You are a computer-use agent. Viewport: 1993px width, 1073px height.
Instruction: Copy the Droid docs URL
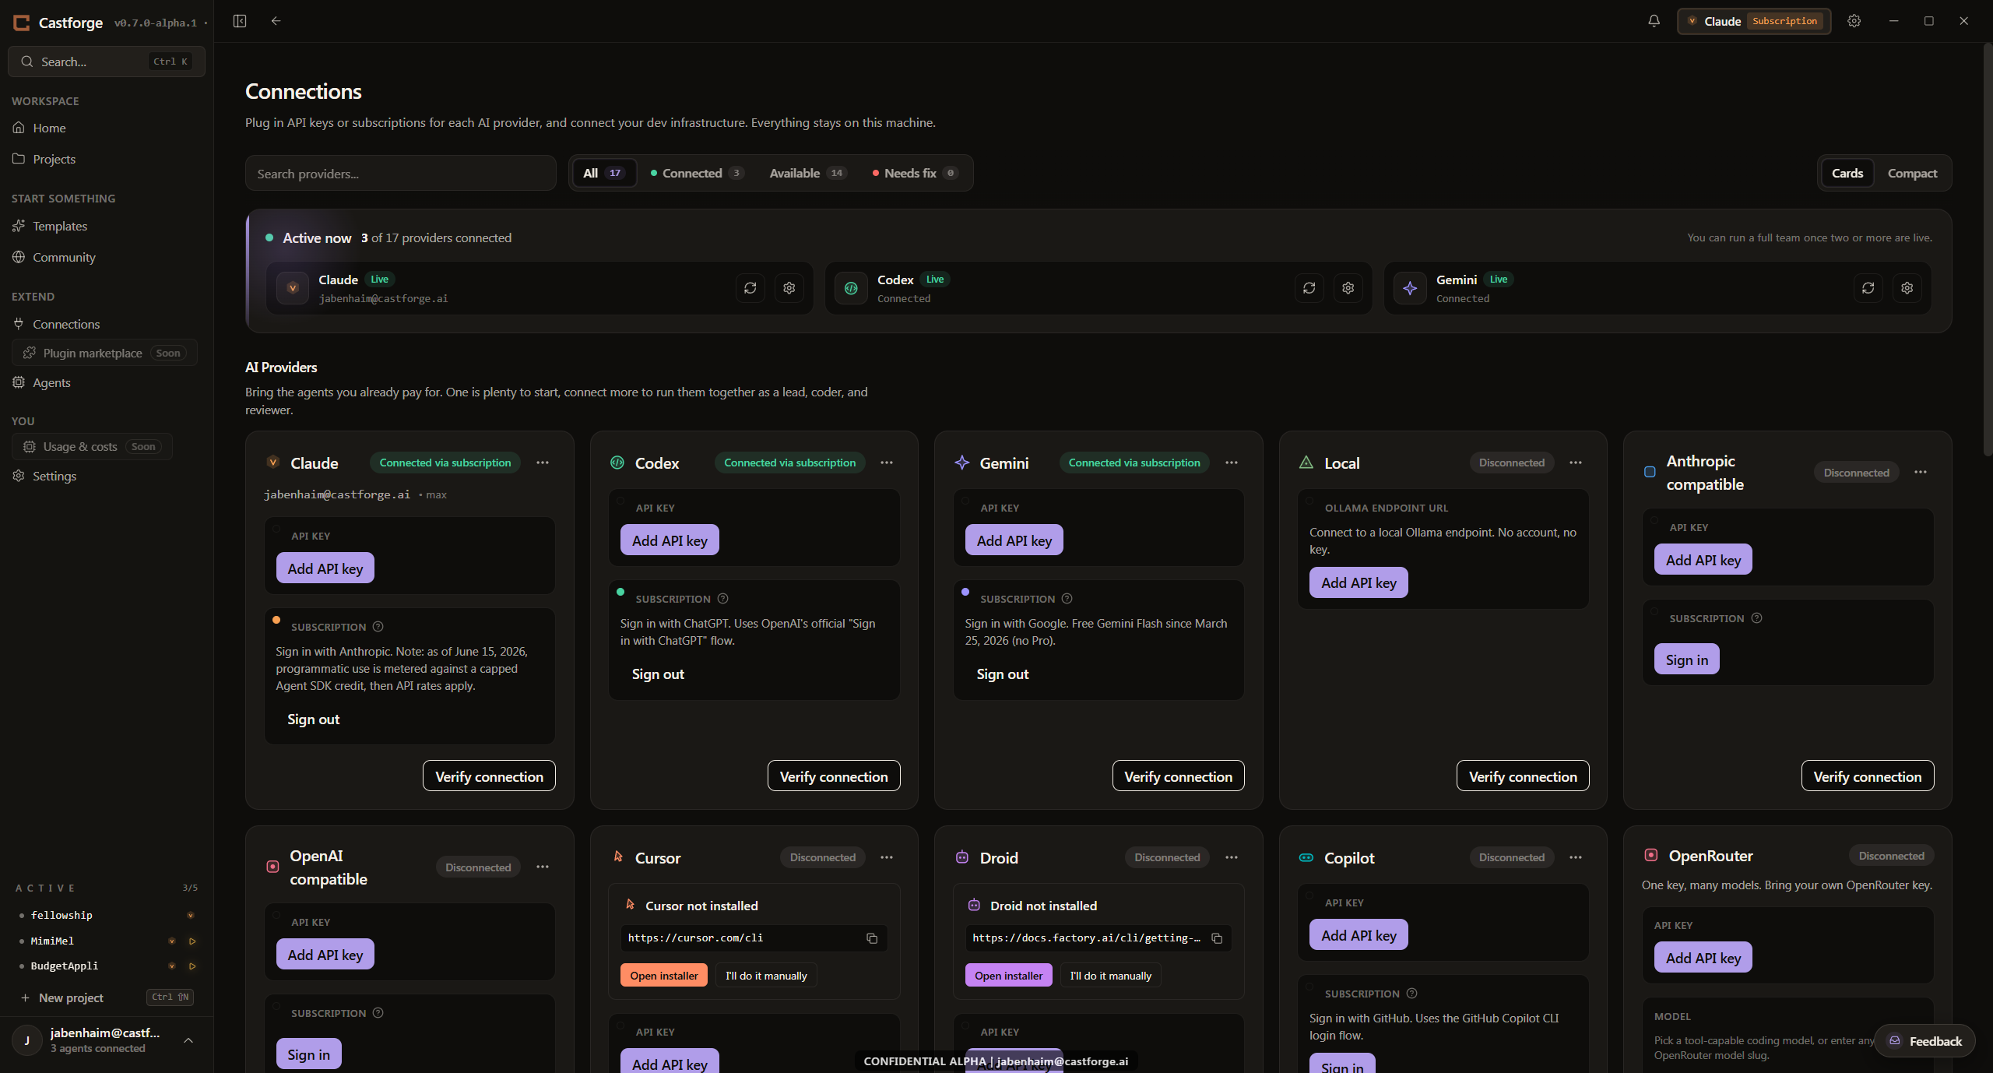click(x=1217, y=938)
